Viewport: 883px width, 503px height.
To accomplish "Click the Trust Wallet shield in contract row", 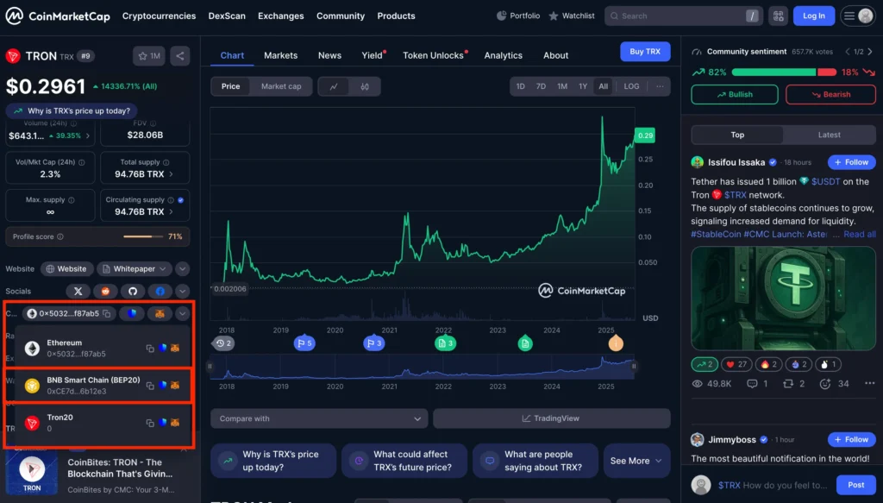I will tap(132, 314).
